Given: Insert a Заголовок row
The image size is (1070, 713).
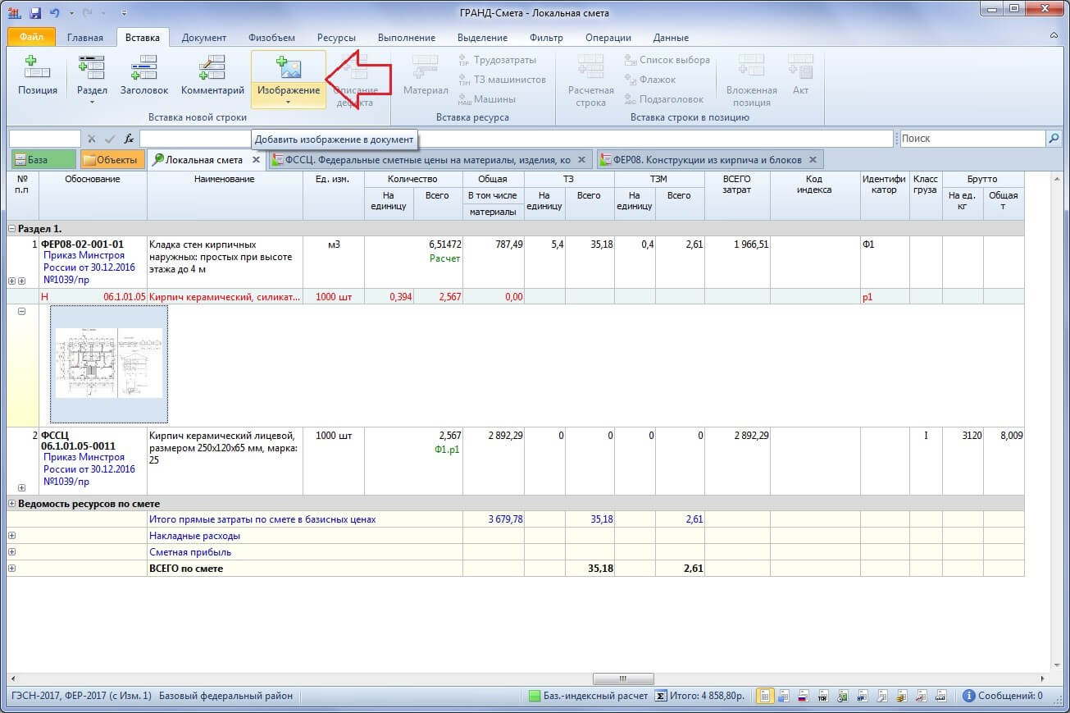Looking at the screenshot, I should [x=143, y=75].
